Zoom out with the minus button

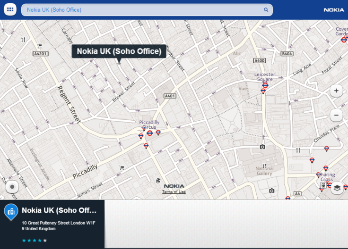336,116
